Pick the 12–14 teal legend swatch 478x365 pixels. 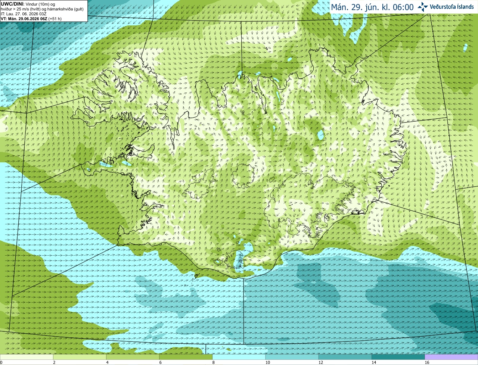coord(345,357)
